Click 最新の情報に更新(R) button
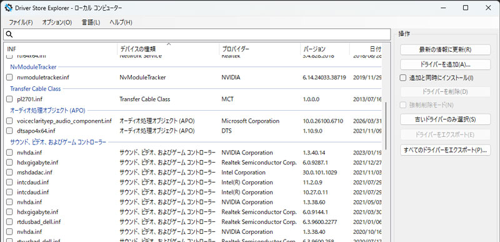The width and height of the screenshot is (500, 242). point(445,50)
